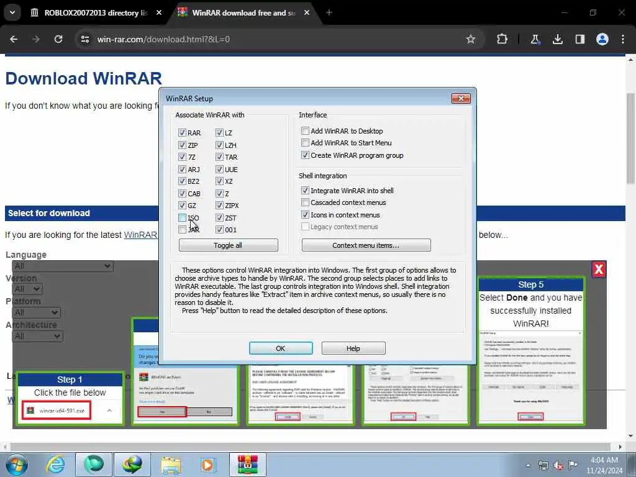This screenshot has height=477, width=636.
Task: Toggle 001 association checkbox
Action: click(219, 230)
